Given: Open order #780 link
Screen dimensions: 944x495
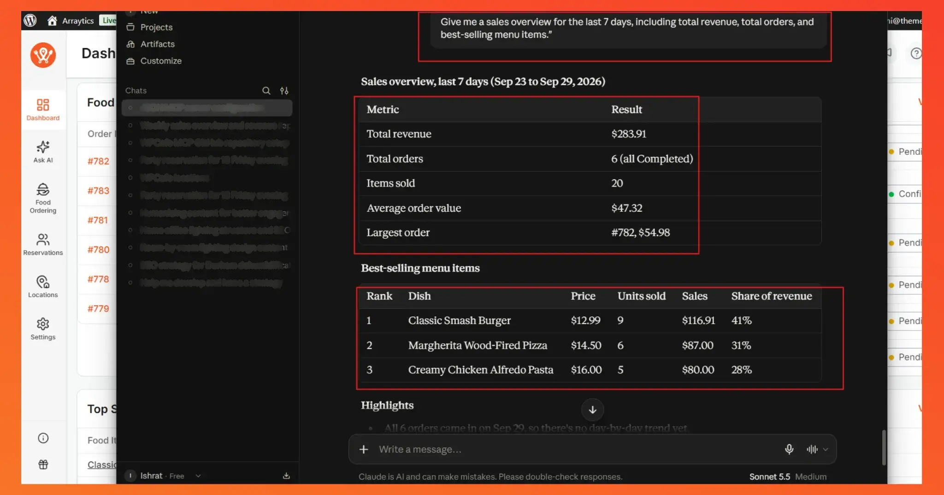Looking at the screenshot, I should (98, 250).
